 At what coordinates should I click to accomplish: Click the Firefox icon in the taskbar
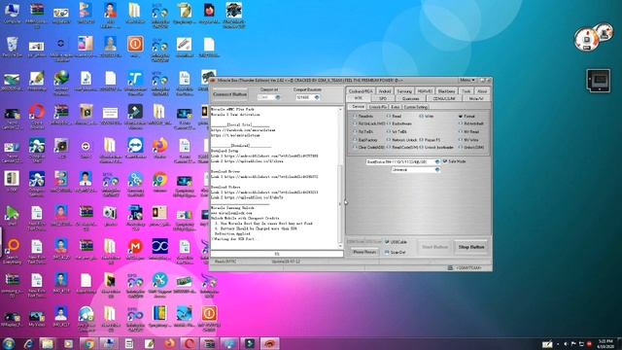click(169, 343)
